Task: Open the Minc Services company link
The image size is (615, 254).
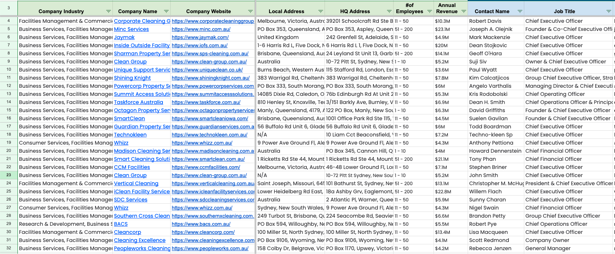Action: [x=131, y=29]
